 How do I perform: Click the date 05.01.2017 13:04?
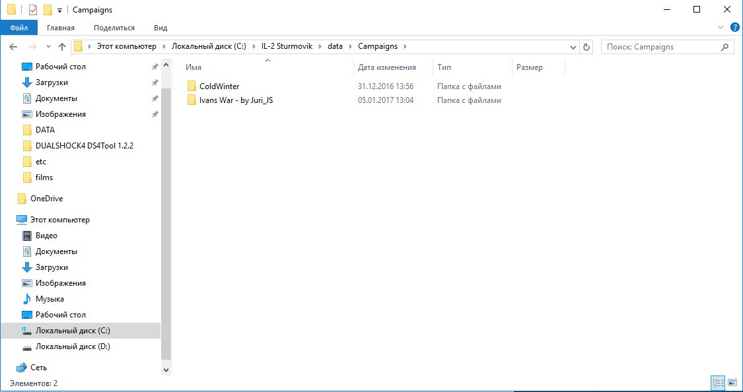pyautogui.click(x=386, y=100)
